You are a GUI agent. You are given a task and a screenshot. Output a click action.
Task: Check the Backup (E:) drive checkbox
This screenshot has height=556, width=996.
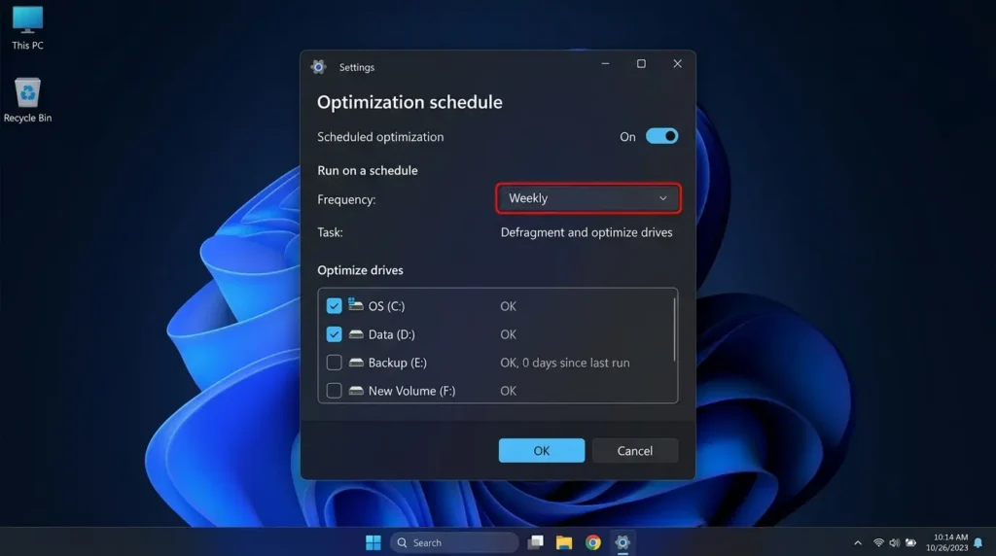[335, 363]
